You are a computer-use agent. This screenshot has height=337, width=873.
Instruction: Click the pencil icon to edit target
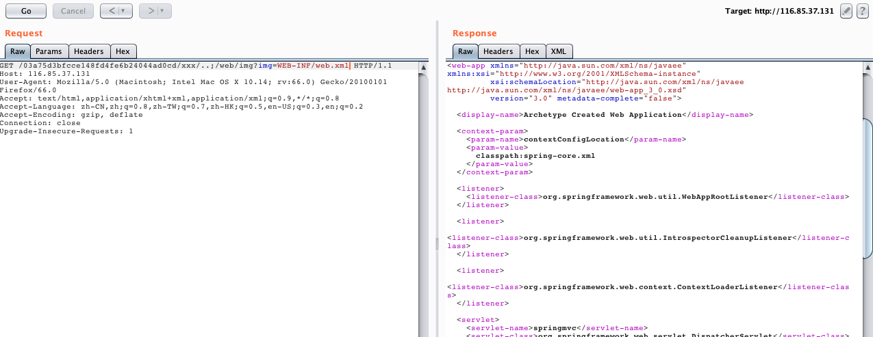coord(846,11)
